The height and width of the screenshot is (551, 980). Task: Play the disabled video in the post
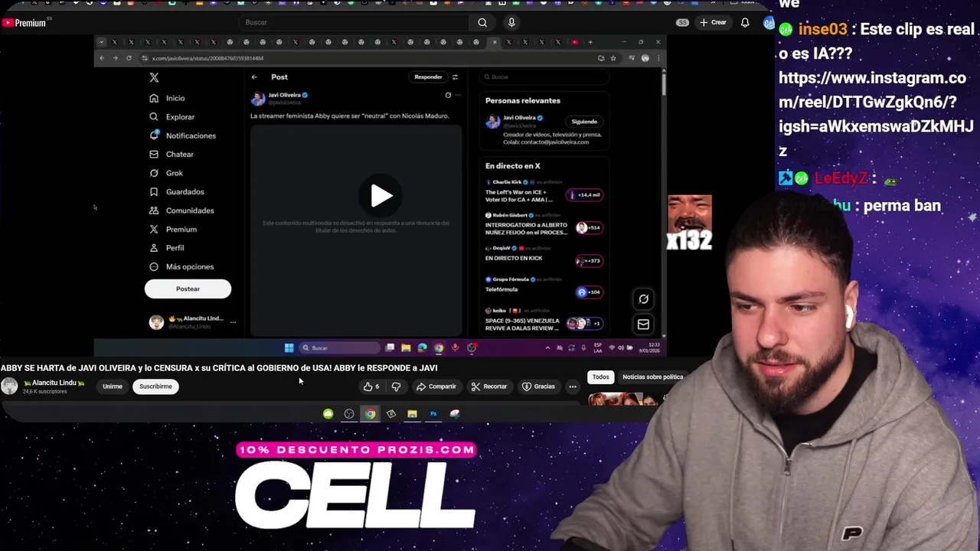click(381, 196)
